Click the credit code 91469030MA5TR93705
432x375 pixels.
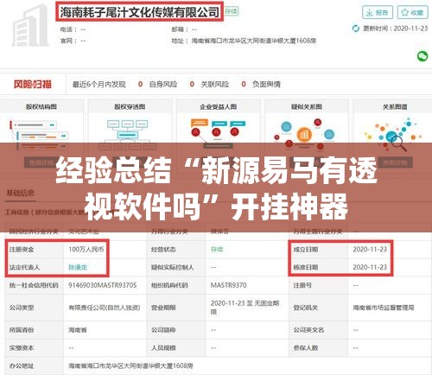pos(102,285)
